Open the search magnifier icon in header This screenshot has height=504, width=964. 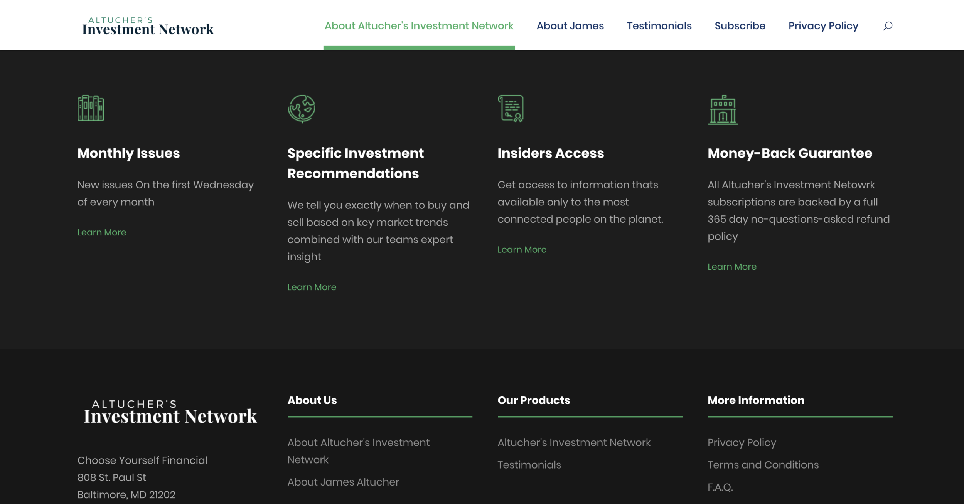pos(888,26)
